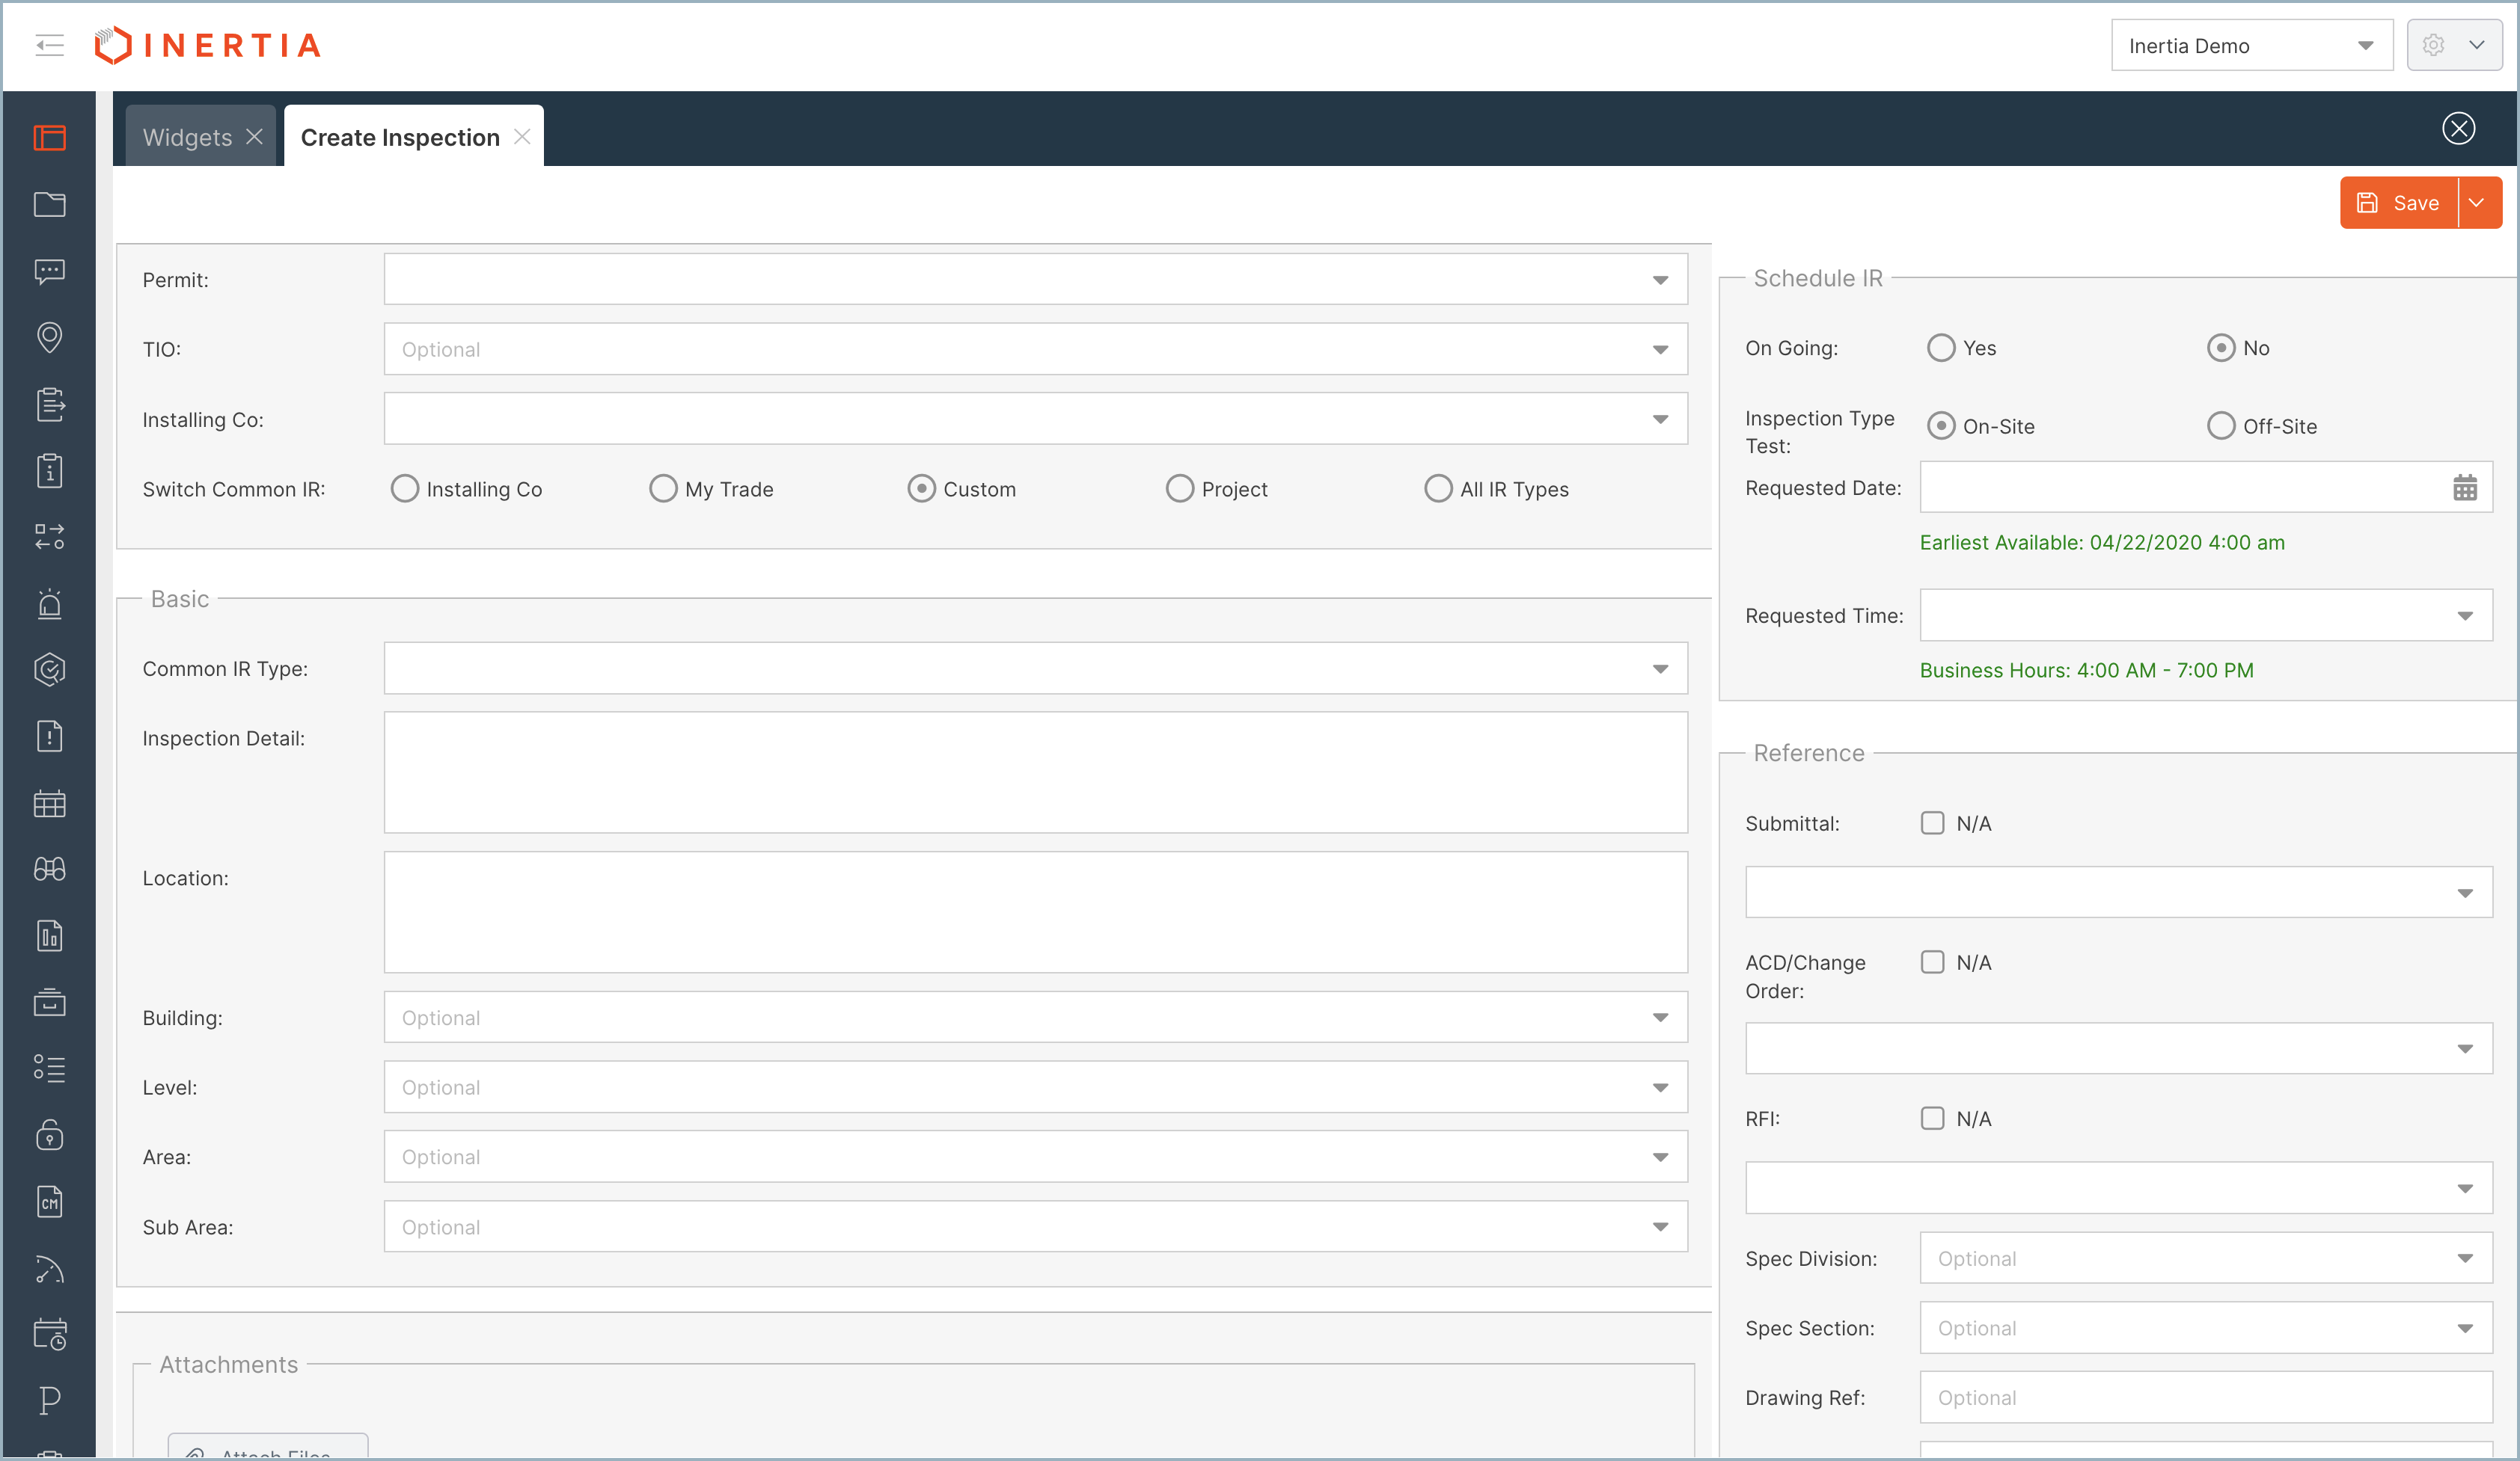Choose Off-Site inspection type
Screen dimensions: 2520x1461
click(2221, 425)
